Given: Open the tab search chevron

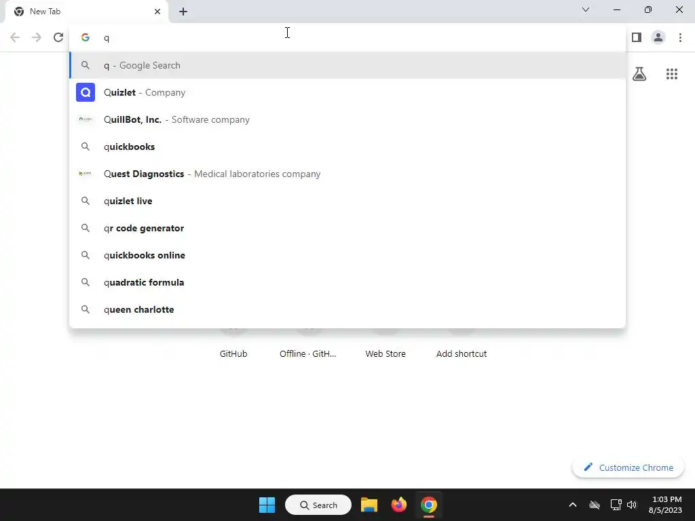Looking at the screenshot, I should pyautogui.click(x=586, y=9).
